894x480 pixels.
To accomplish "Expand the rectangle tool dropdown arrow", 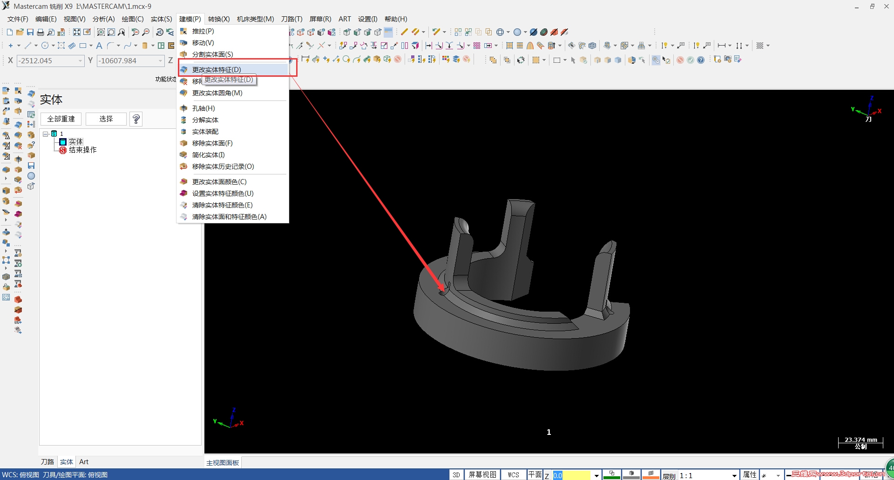I will coord(91,46).
